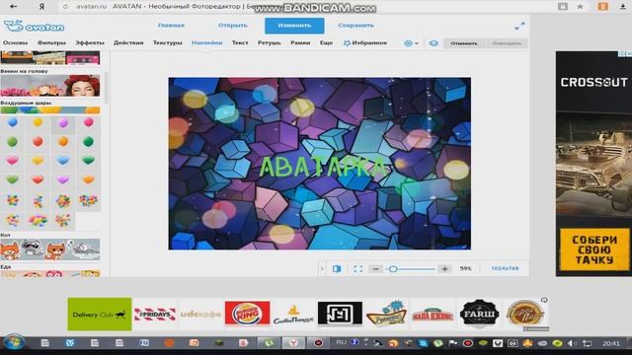This screenshot has width=632, height=355.
Task: Click the 1024x768 image size link
Action: (505, 268)
